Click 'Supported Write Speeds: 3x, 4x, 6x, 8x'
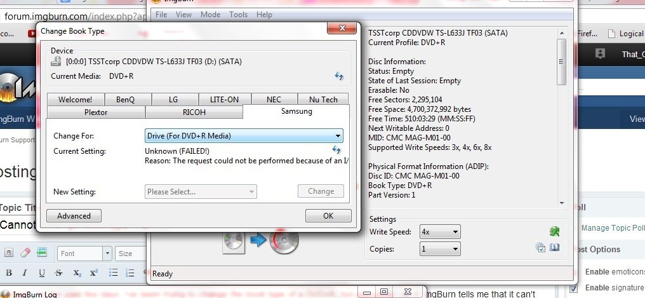This screenshot has width=645, height=298. [x=430, y=147]
